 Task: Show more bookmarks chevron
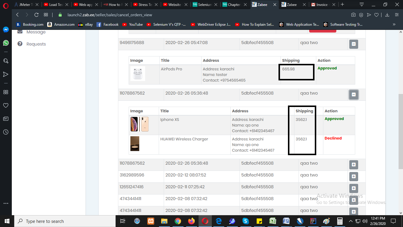[x=394, y=25]
